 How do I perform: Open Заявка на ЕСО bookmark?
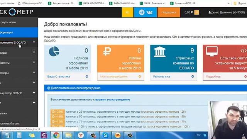184,3
